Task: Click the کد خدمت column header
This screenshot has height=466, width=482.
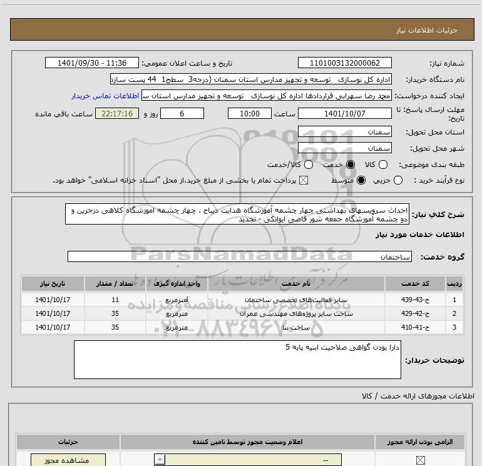Action: pyautogui.click(x=415, y=283)
